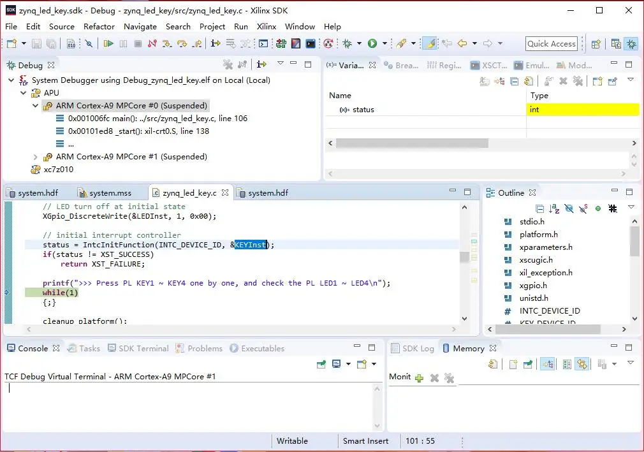Select xgpio.h in the Outline list

tap(534, 286)
